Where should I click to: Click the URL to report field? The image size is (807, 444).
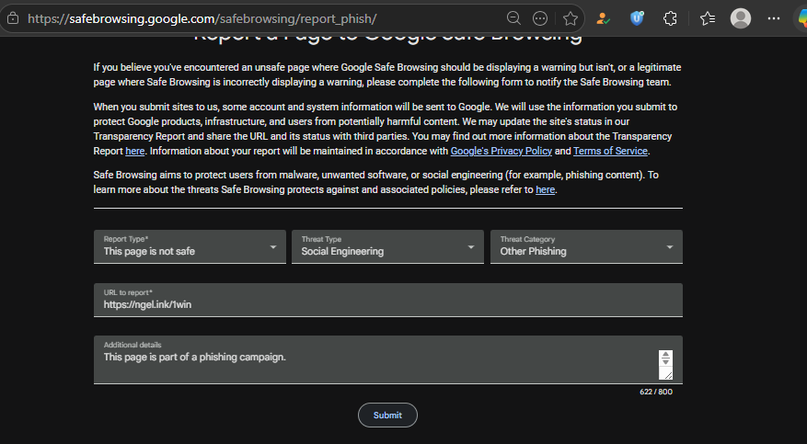pos(388,300)
